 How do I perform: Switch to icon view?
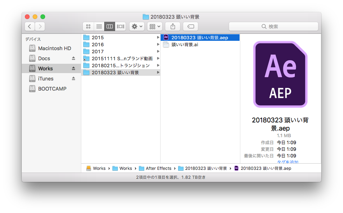88,26
